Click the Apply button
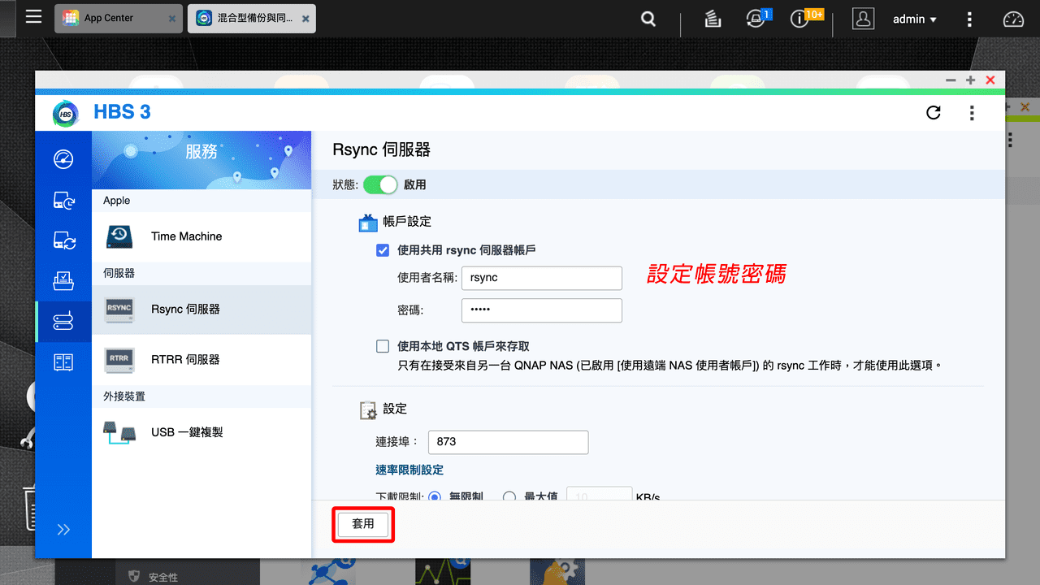 point(362,524)
